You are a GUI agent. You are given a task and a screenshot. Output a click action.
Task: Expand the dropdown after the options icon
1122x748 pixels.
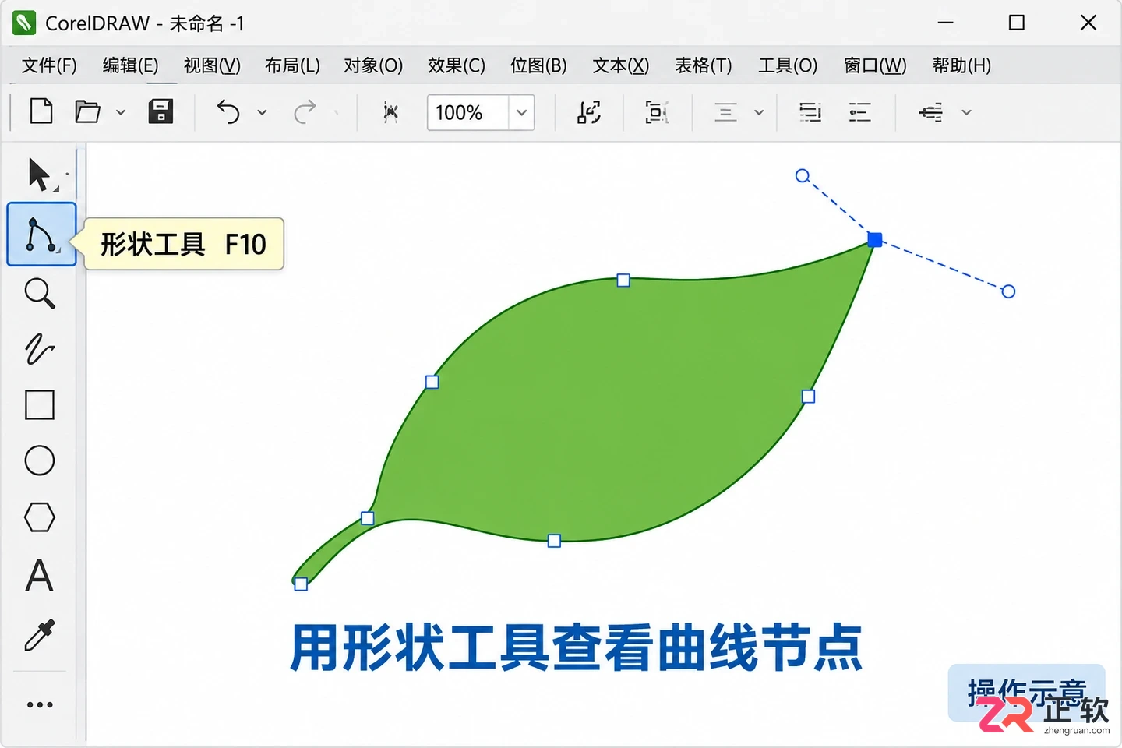coord(966,112)
